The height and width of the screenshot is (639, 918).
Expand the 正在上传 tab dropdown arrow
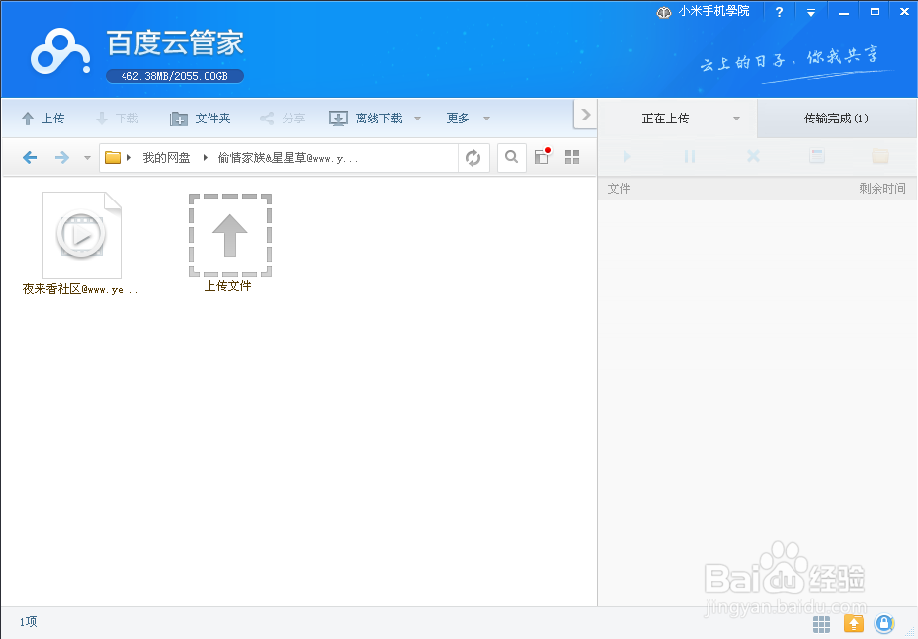coord(736,119)
